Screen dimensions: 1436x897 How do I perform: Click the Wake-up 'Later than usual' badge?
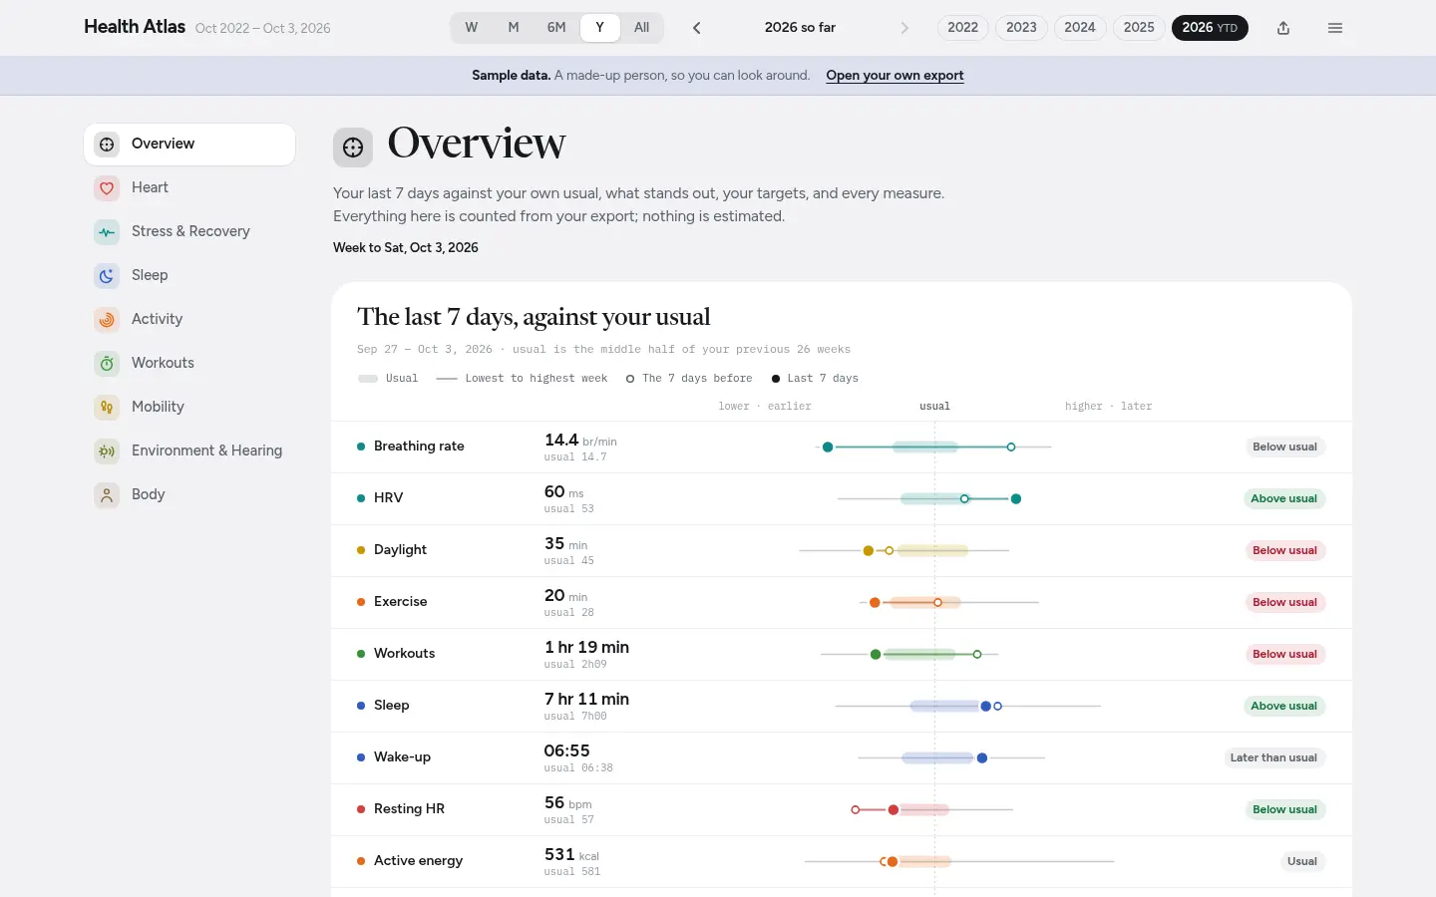tap(1273, 757)
